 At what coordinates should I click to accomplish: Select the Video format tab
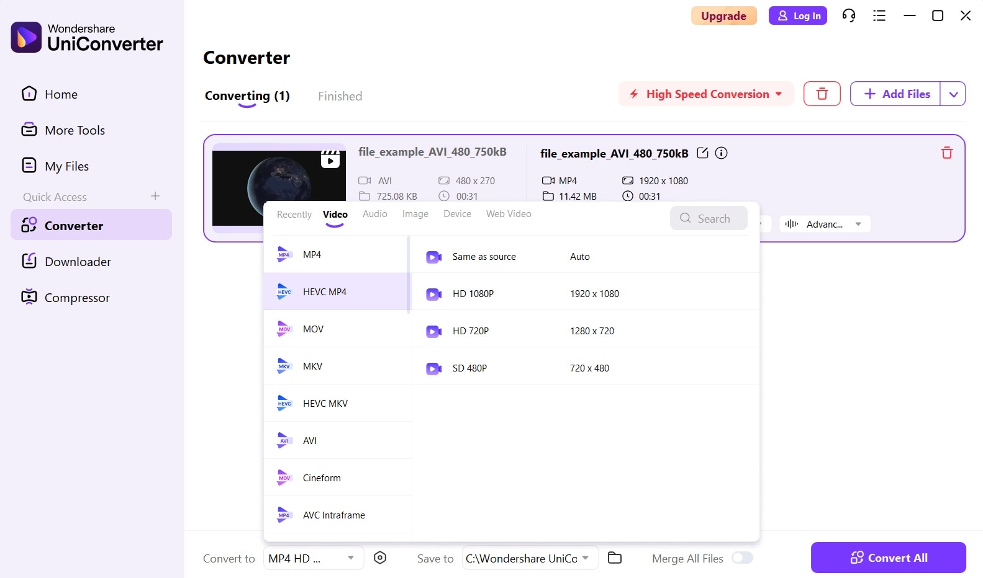tap(335, 215)
